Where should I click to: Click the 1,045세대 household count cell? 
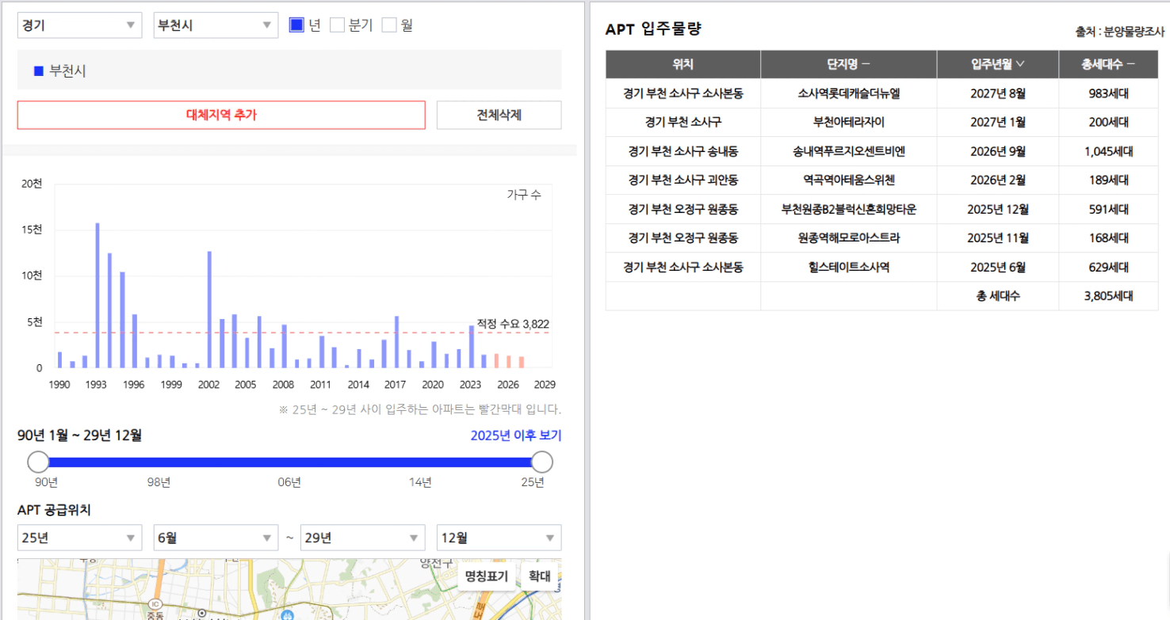click(1108, 151)
